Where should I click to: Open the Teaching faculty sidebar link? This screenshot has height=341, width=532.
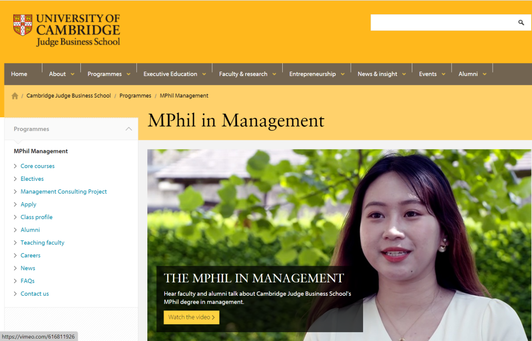point(42,243)
